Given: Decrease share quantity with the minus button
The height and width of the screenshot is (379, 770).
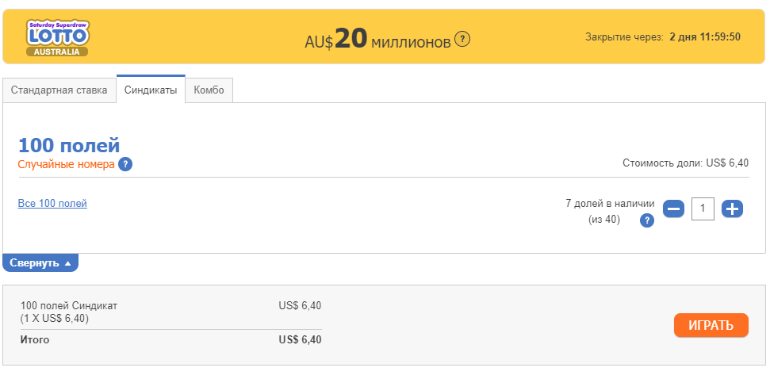Looking at the screenshot, I should (673, 209).
